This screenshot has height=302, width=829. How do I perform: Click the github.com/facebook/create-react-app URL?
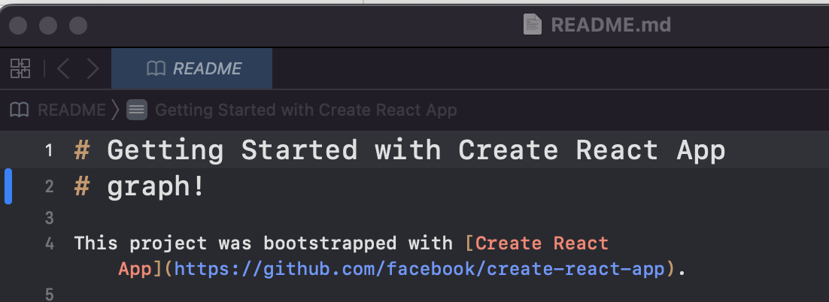pyautogui.click(x=419, y=269)
